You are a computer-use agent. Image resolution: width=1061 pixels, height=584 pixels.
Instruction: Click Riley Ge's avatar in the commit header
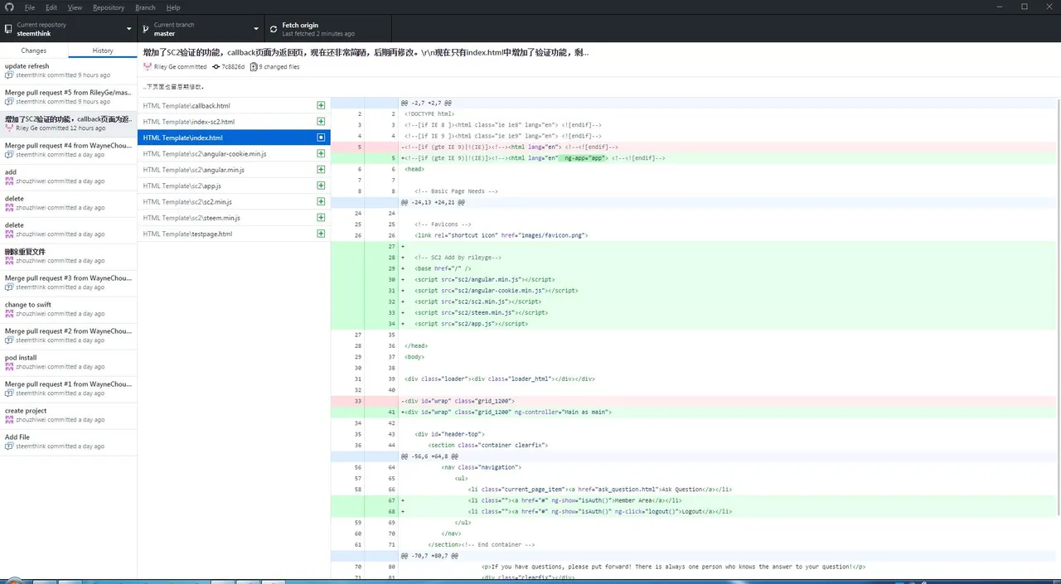148,67
